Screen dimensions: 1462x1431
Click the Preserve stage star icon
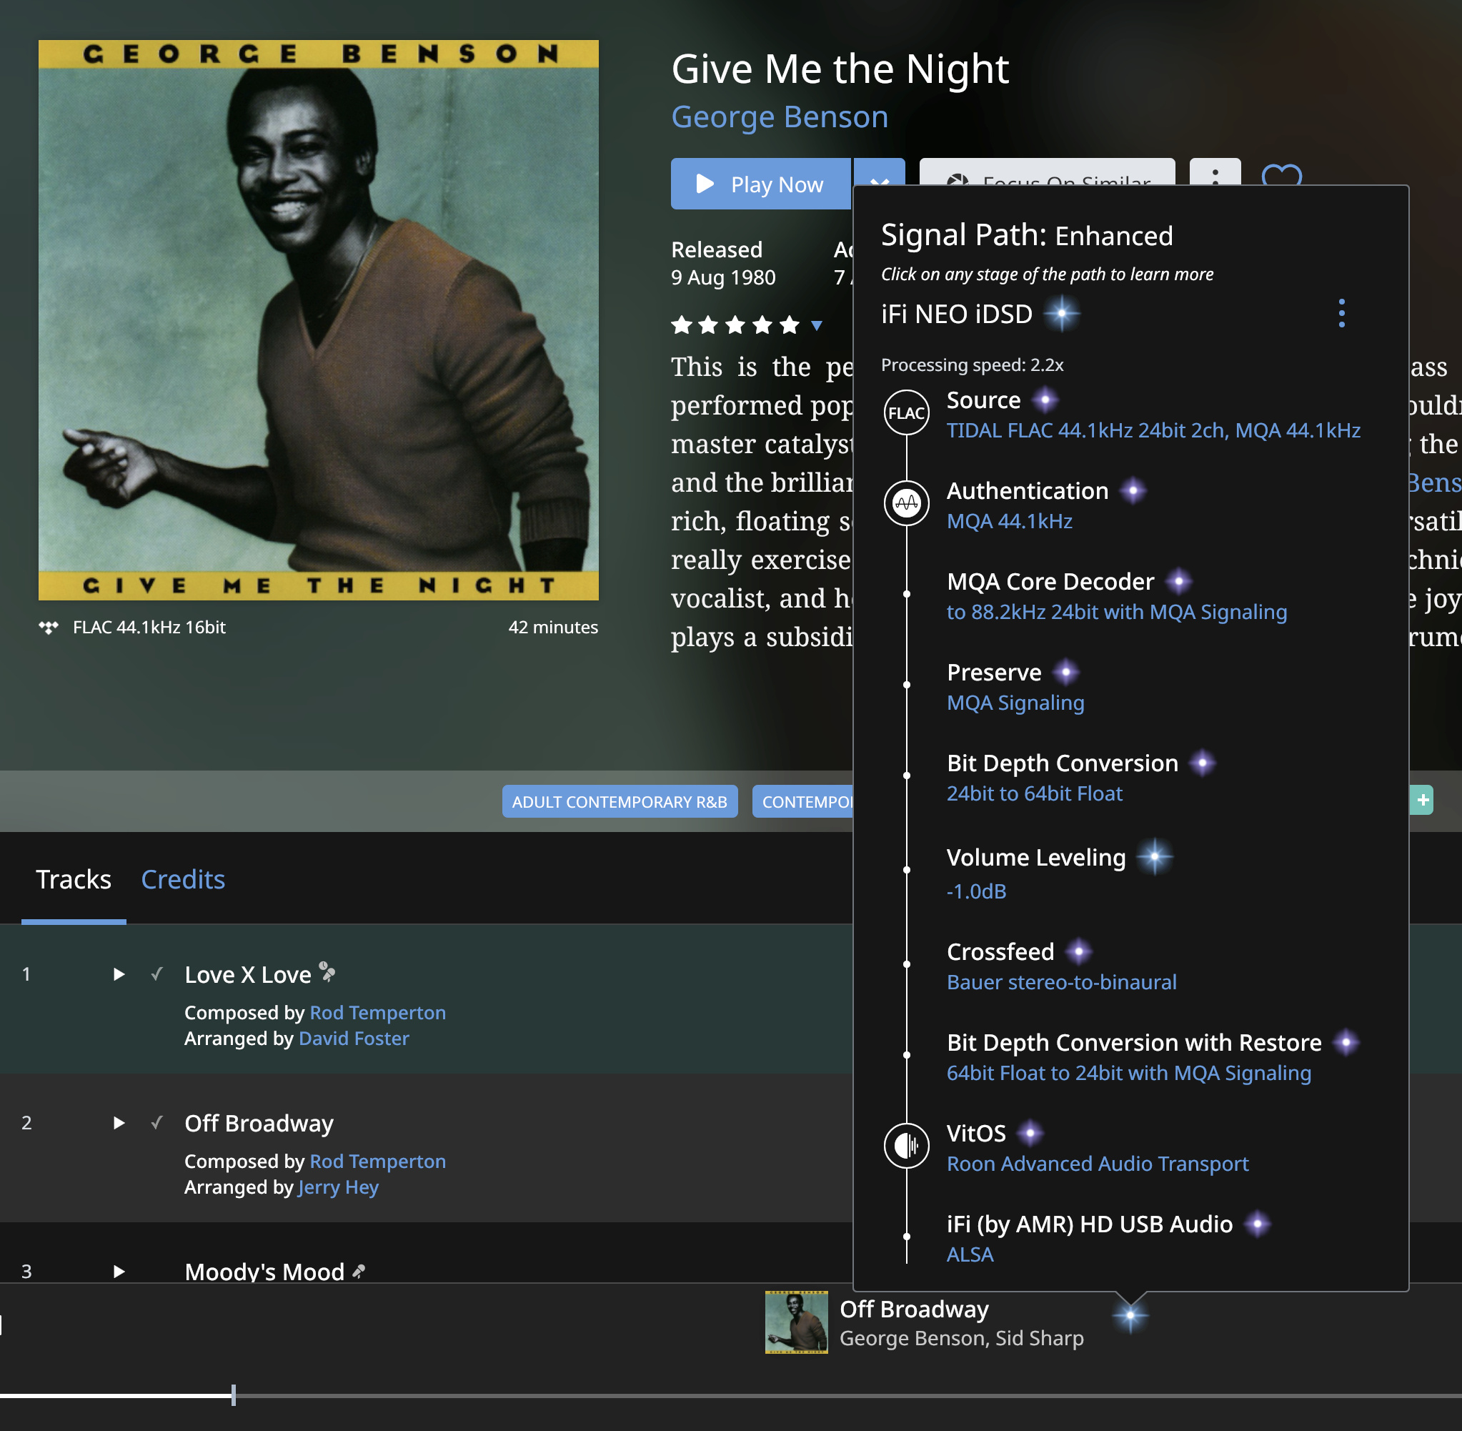pyautogui.click(x=1065, y=672)
